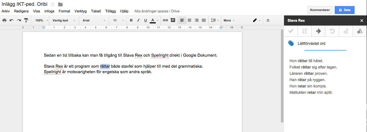Image resolution: width=367 pixels, height=132 pixels.
Task: Toggle bold formatting
Action: 131,20
